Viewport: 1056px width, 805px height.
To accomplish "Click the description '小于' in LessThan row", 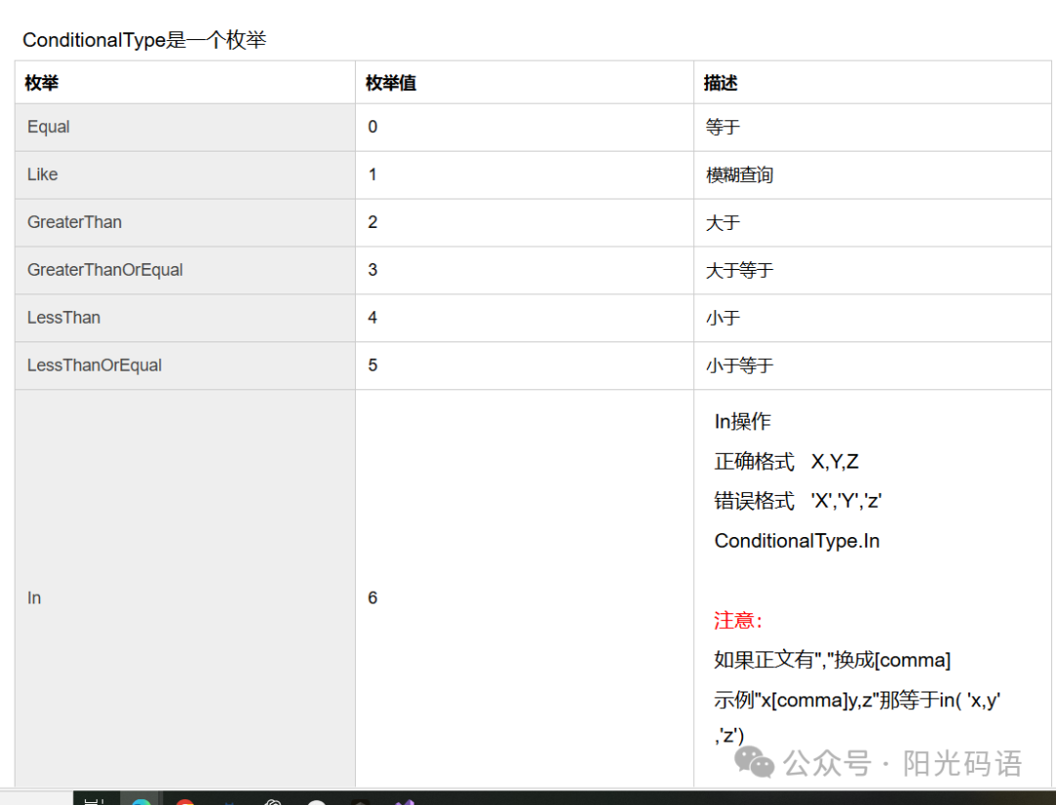I will click(723, 318).
